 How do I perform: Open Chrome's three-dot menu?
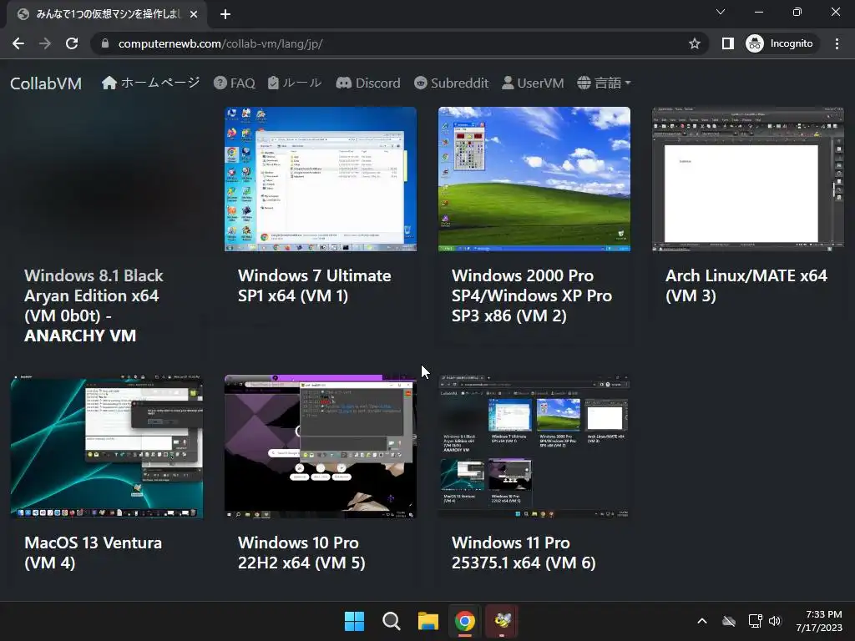point(837,43)
